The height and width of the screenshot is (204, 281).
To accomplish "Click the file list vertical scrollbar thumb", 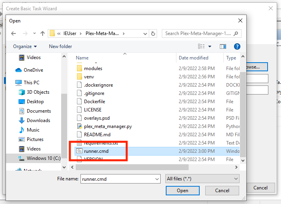I will [243, 115].
